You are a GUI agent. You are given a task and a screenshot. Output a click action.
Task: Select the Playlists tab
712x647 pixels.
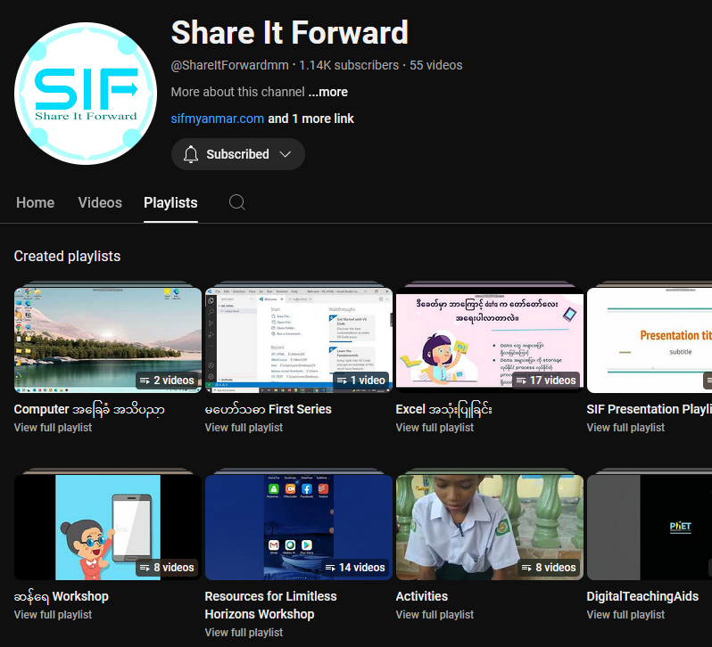[170, 202]
